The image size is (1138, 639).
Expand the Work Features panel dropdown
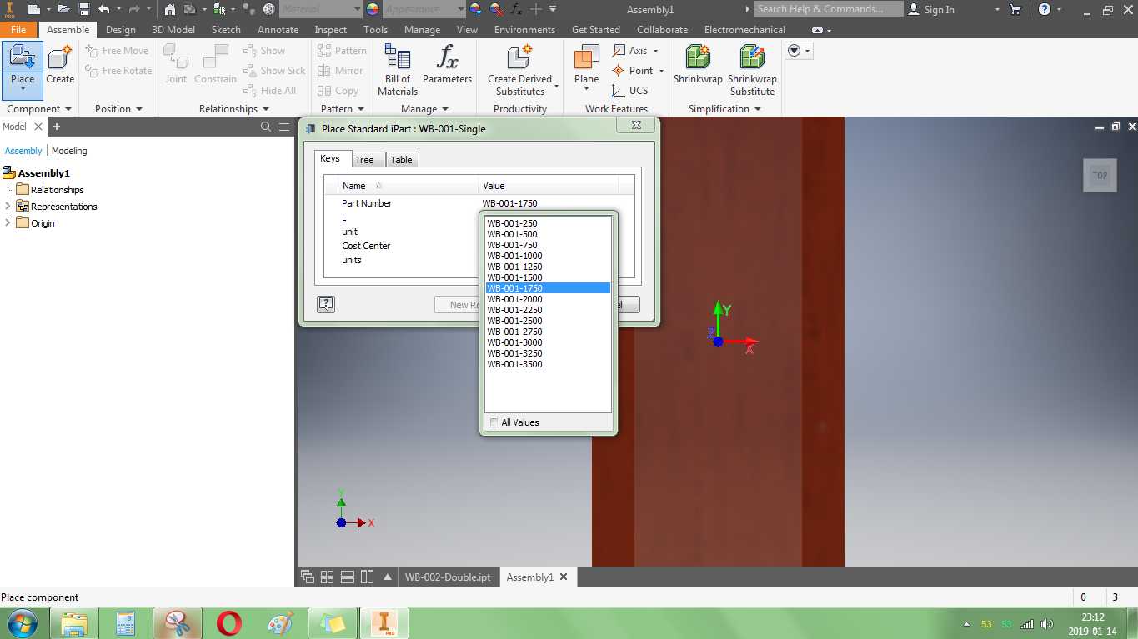tap(616, 109)
